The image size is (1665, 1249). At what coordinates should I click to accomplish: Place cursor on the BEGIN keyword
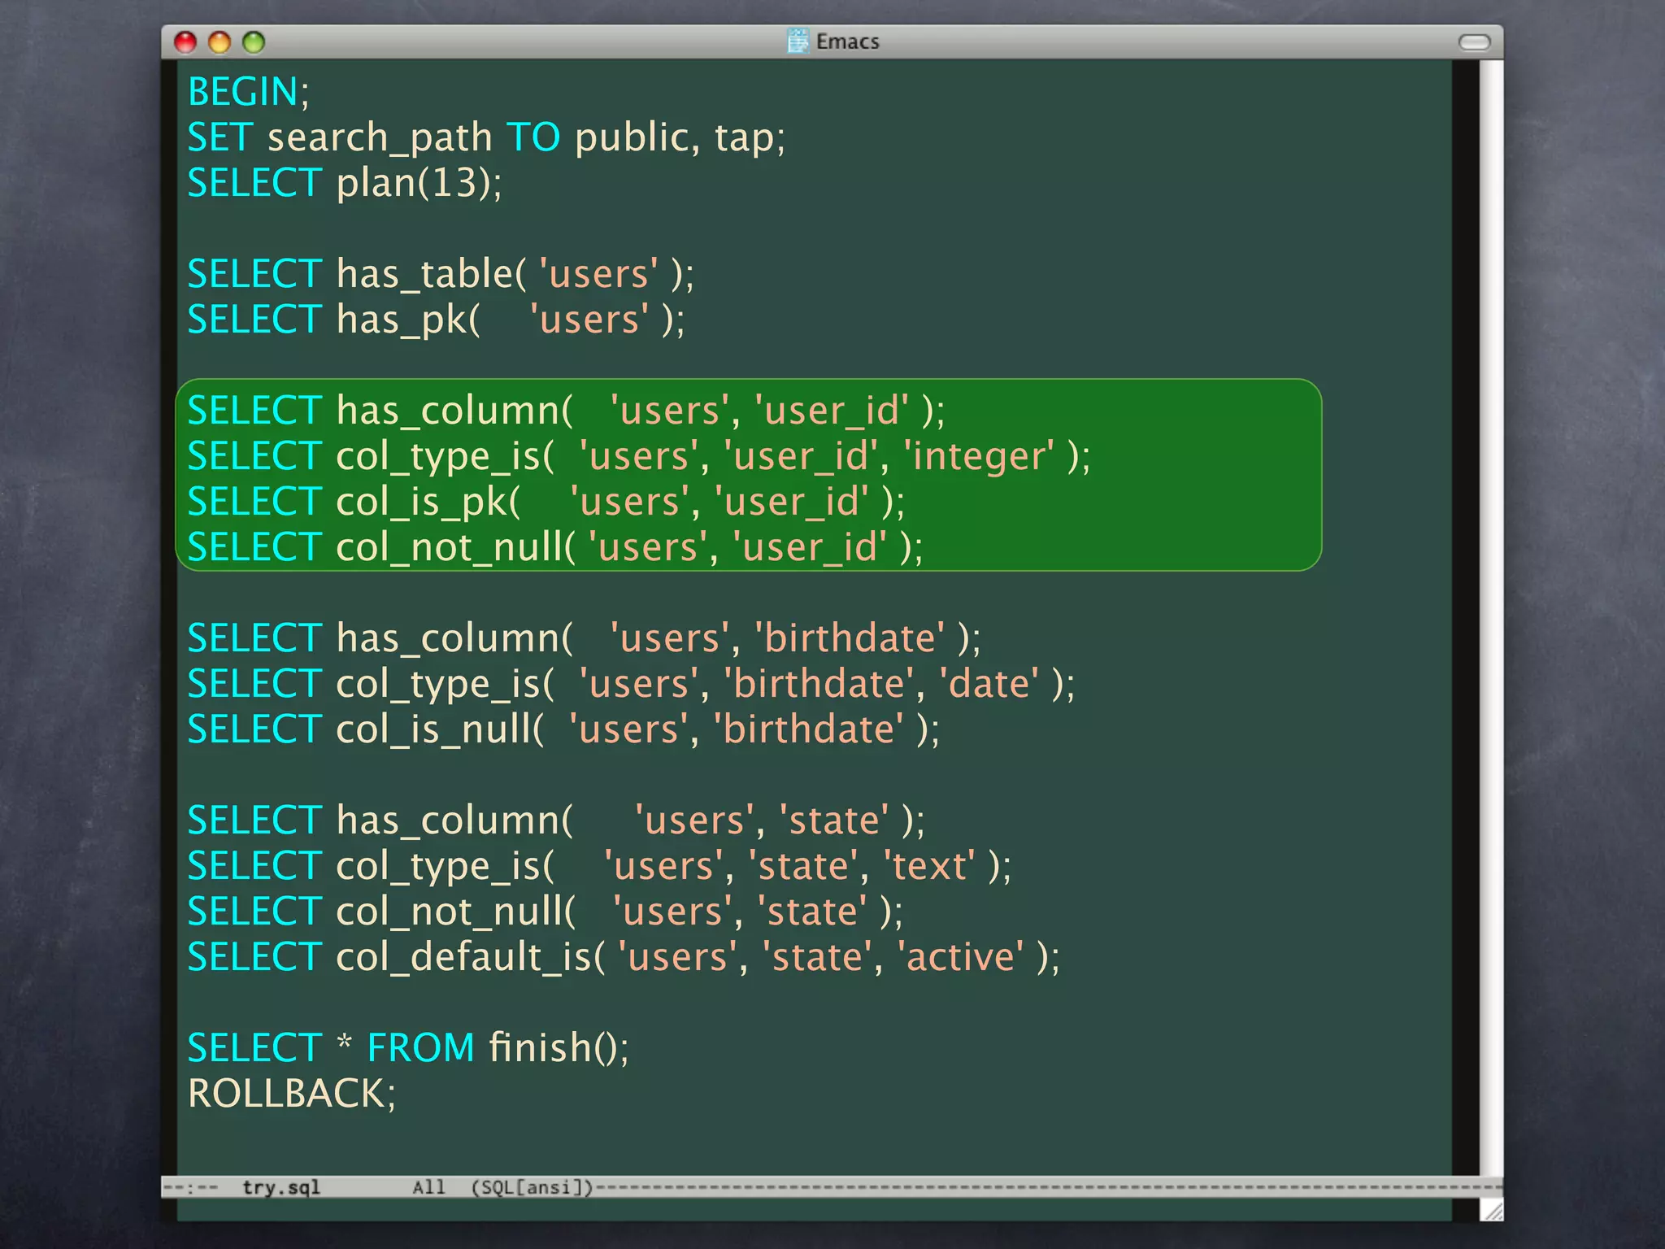pyautogui.click(x=243, y=91)
